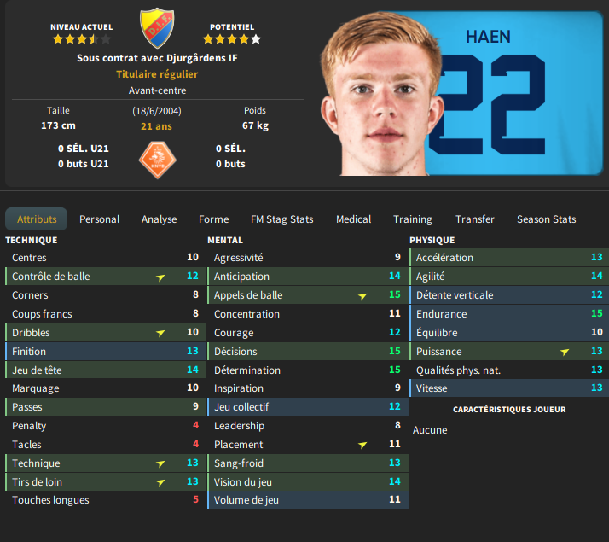Click the yellow arrow beside Technique attribute
Image resolution: width=609 pixels, height=542 pixels.
[160, 463]
